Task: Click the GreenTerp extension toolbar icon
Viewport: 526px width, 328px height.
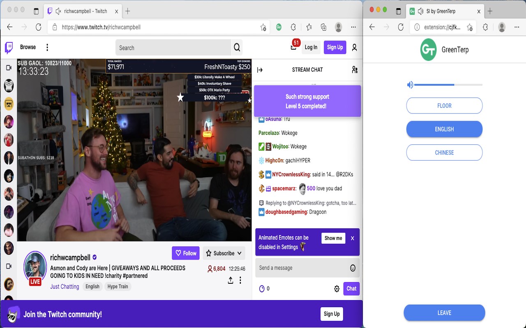Action: tap(279, 27)
